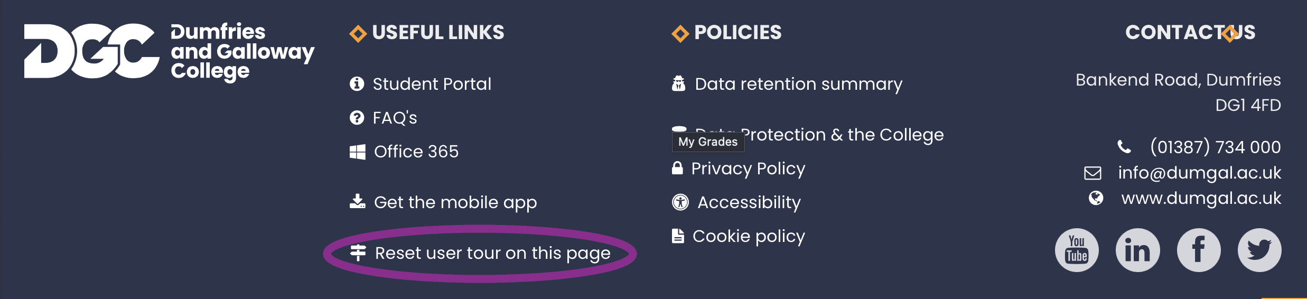View the Privacy Policy page
Image resolution: width=1307 pixels, height=299 pixels.
tap(748, 169)
